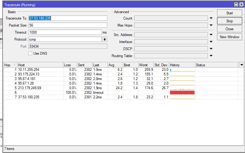The width and height of the screenshot is (245, 153).
Task: Open a New Window
Action: click(x=230, y=37)
